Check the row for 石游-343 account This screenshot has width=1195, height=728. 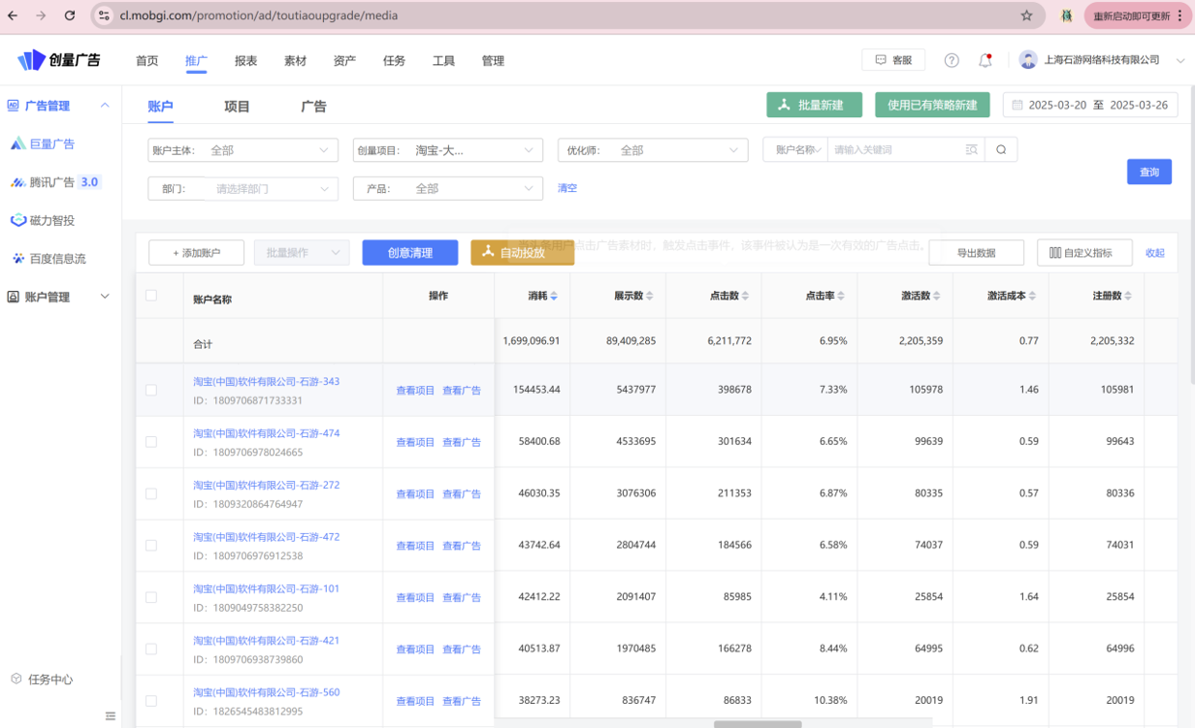pyautogui.click(x=150, y=390)
